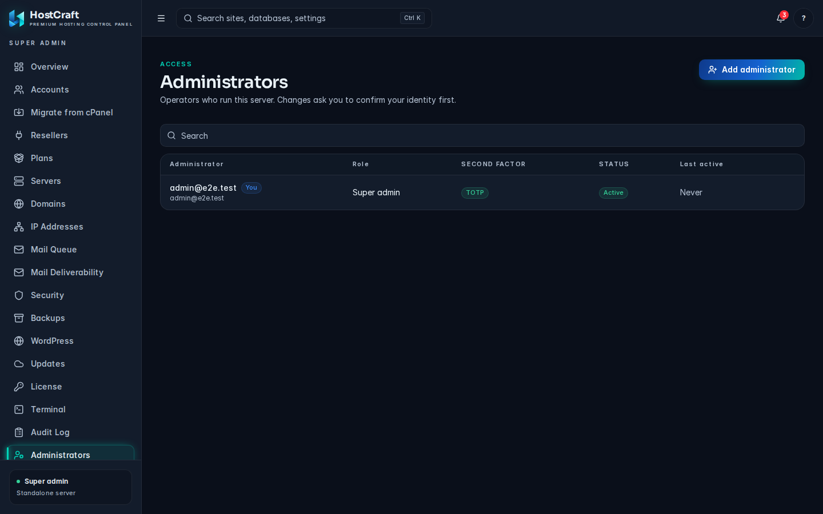The height and width of the screenshot is (514, 823).
Task: Click the HostCraft logo icon
Action: (17, 18)
